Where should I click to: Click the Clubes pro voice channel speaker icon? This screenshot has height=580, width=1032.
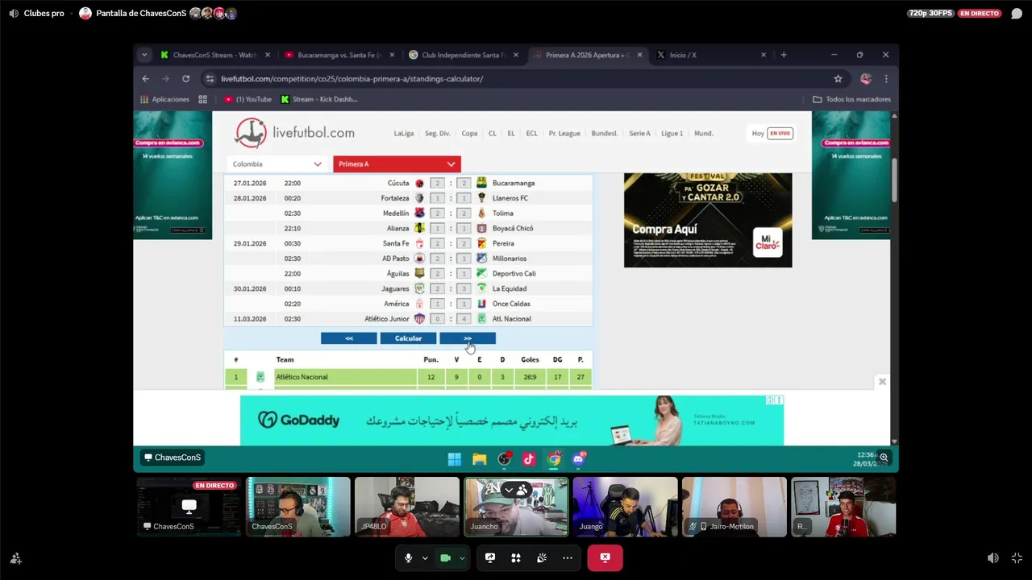click(x=14, y=13)
